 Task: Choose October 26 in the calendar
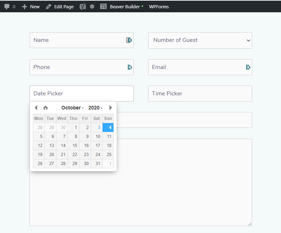(39, 163)
